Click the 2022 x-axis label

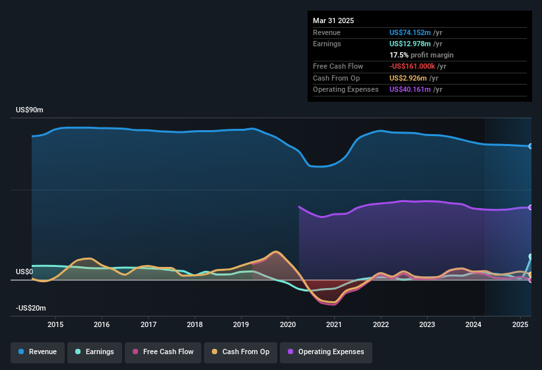point(380,324)
